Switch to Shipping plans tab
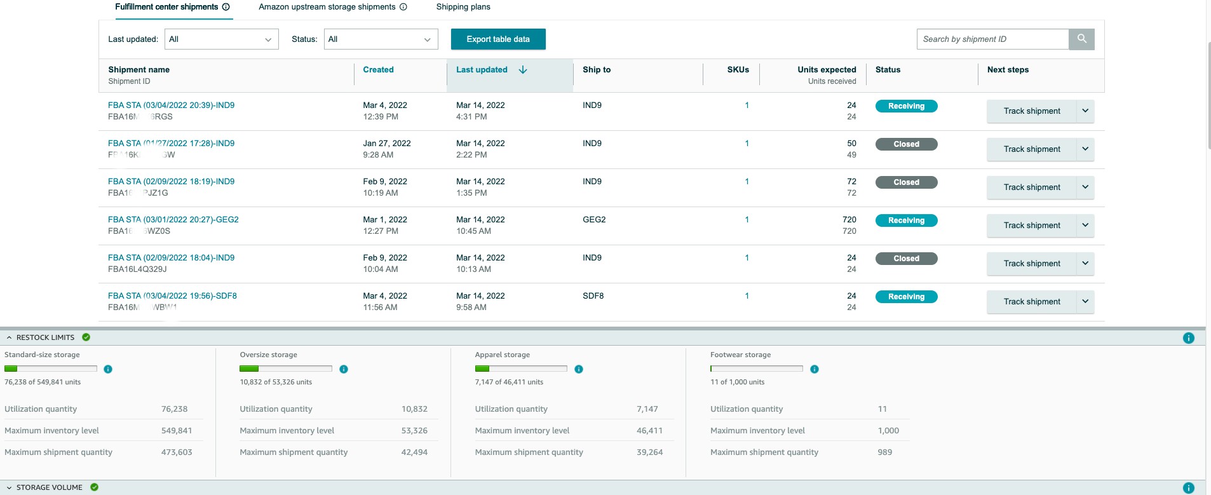Screen dimensions: 1211x495 pyautogui.click(x=463, y=7)
